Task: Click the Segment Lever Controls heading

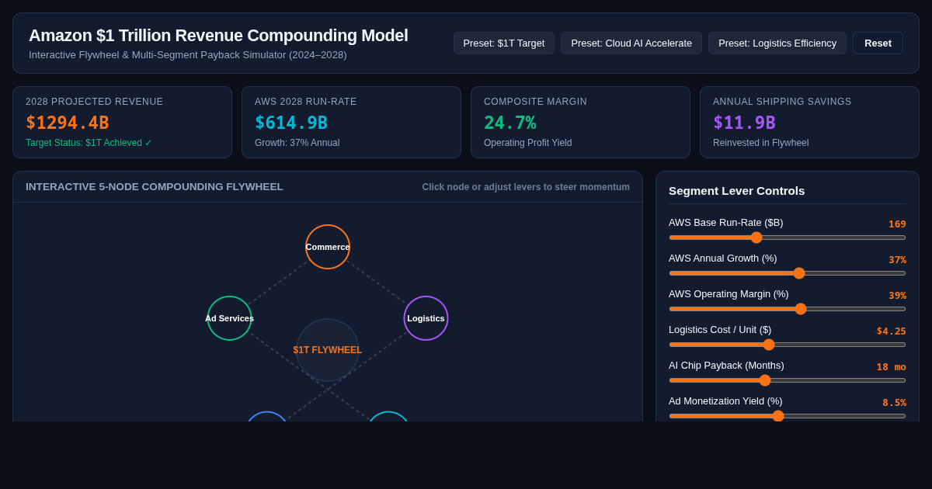Action: (736, 191)
